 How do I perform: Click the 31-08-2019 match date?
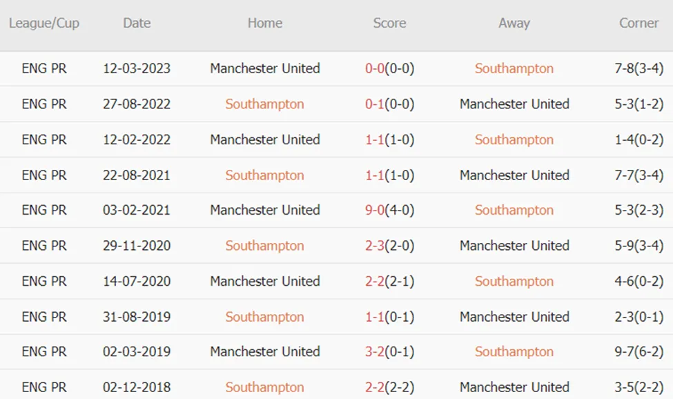tap(137, 317)
